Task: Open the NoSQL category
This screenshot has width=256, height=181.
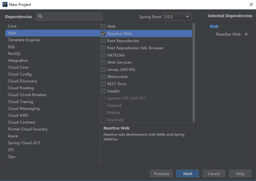Action: point(53,53)
